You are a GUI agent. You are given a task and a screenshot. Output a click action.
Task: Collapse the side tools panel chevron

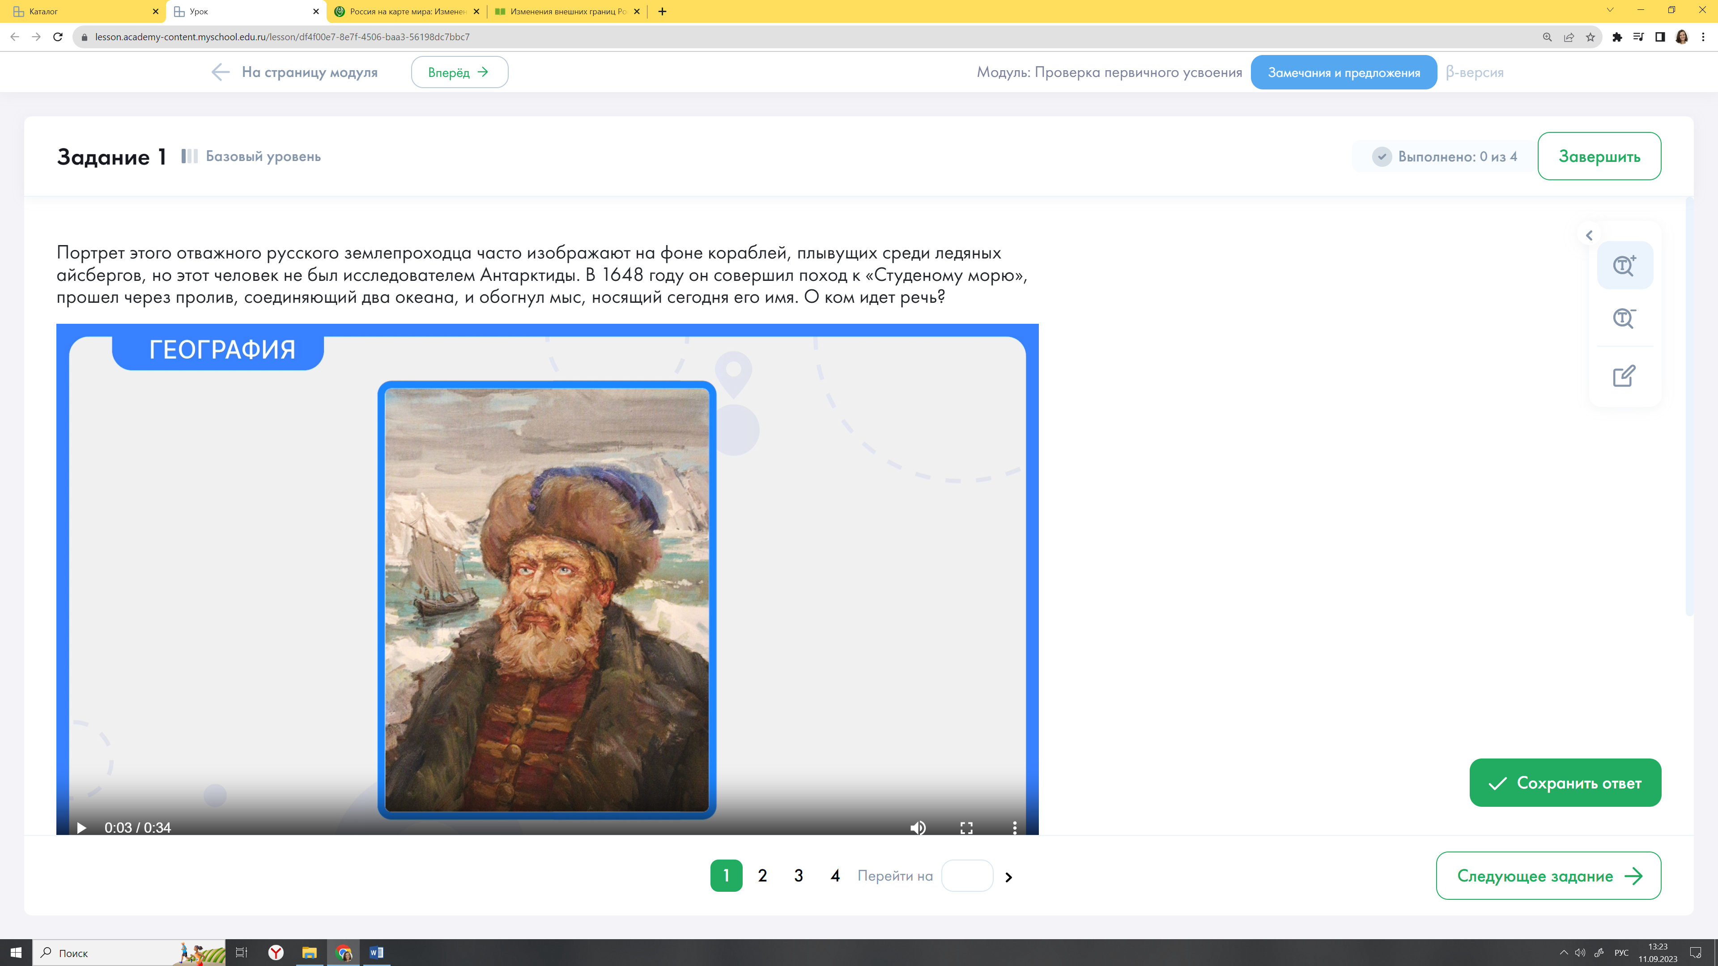click(x=1589, y=235)
